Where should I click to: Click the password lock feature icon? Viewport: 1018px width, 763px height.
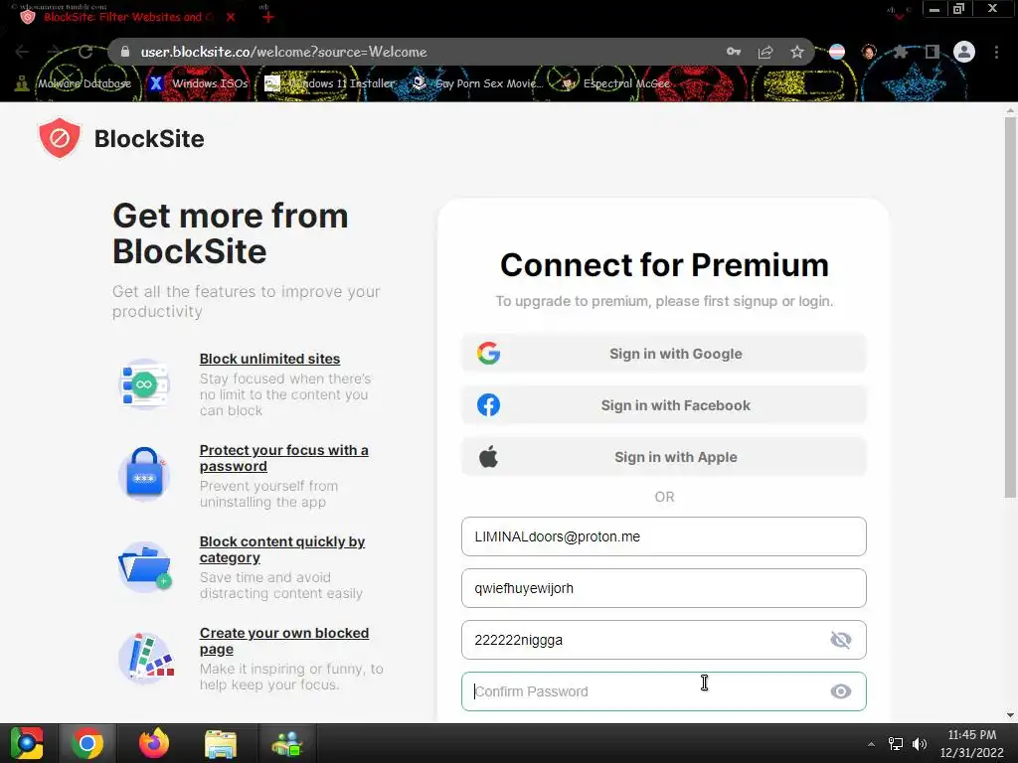(x=144, y=475)
